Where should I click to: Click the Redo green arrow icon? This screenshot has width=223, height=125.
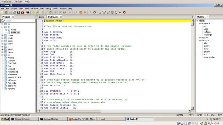click(37, 12)
